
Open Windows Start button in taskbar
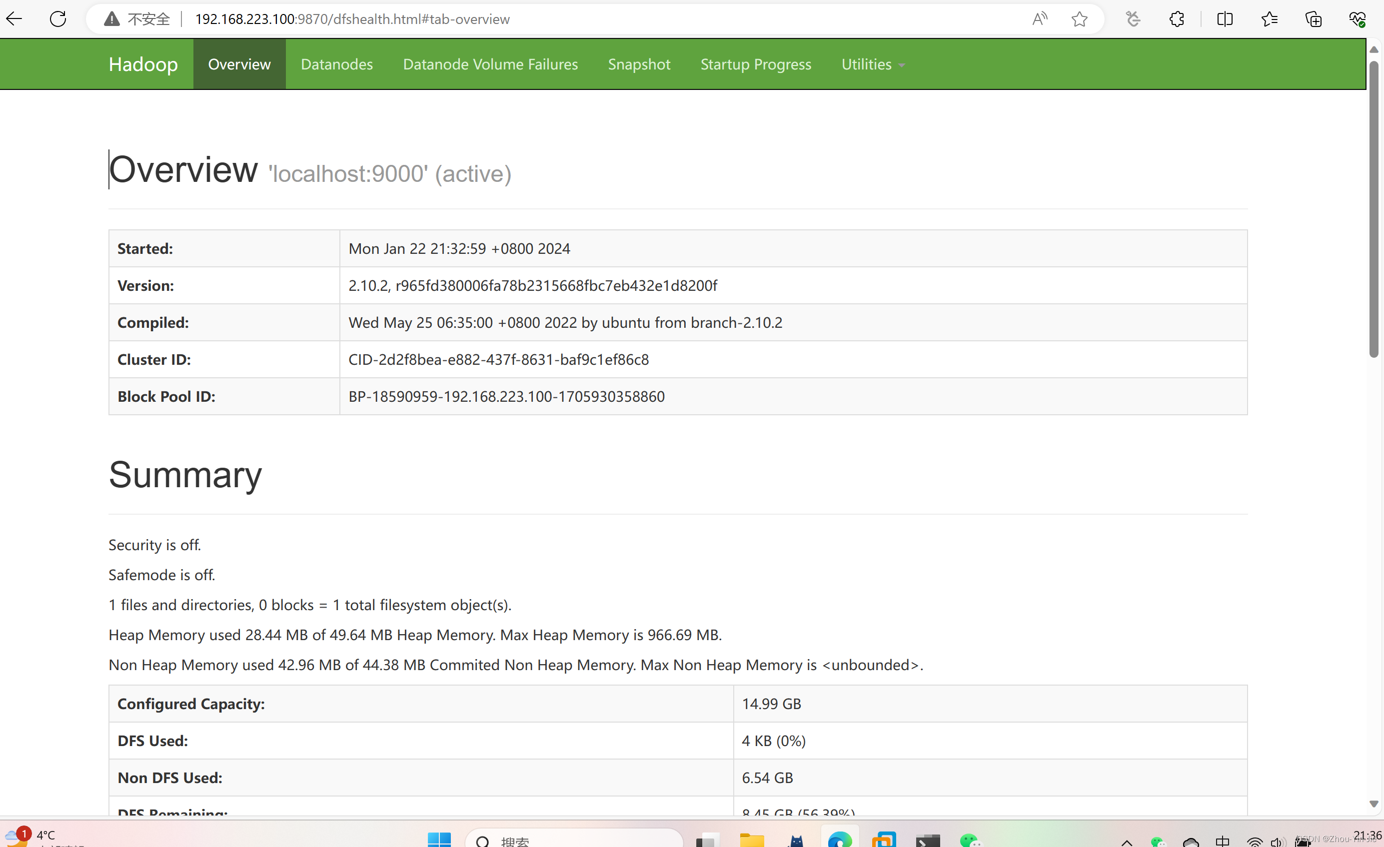point(439,840)
